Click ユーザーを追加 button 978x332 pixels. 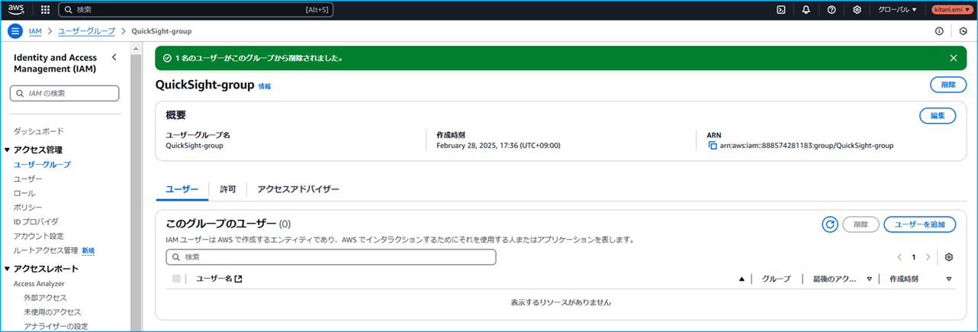coord(919,224)
